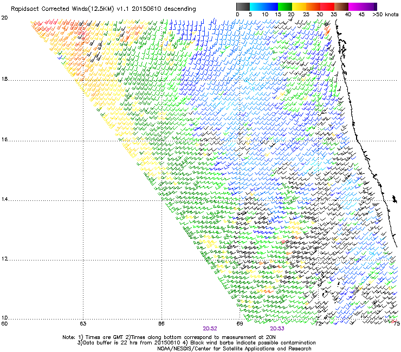Click latitude axis label 12

click(4, 259)
